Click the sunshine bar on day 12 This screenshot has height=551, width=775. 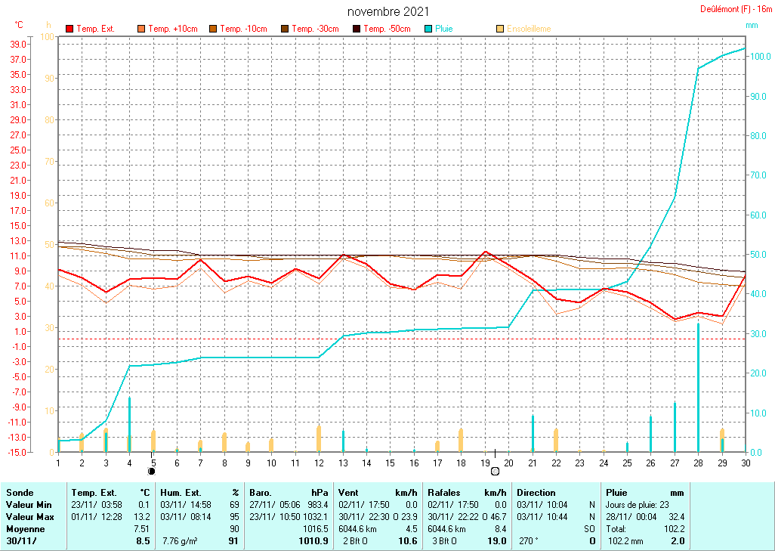pyautogui.click(x=319, y=438)
